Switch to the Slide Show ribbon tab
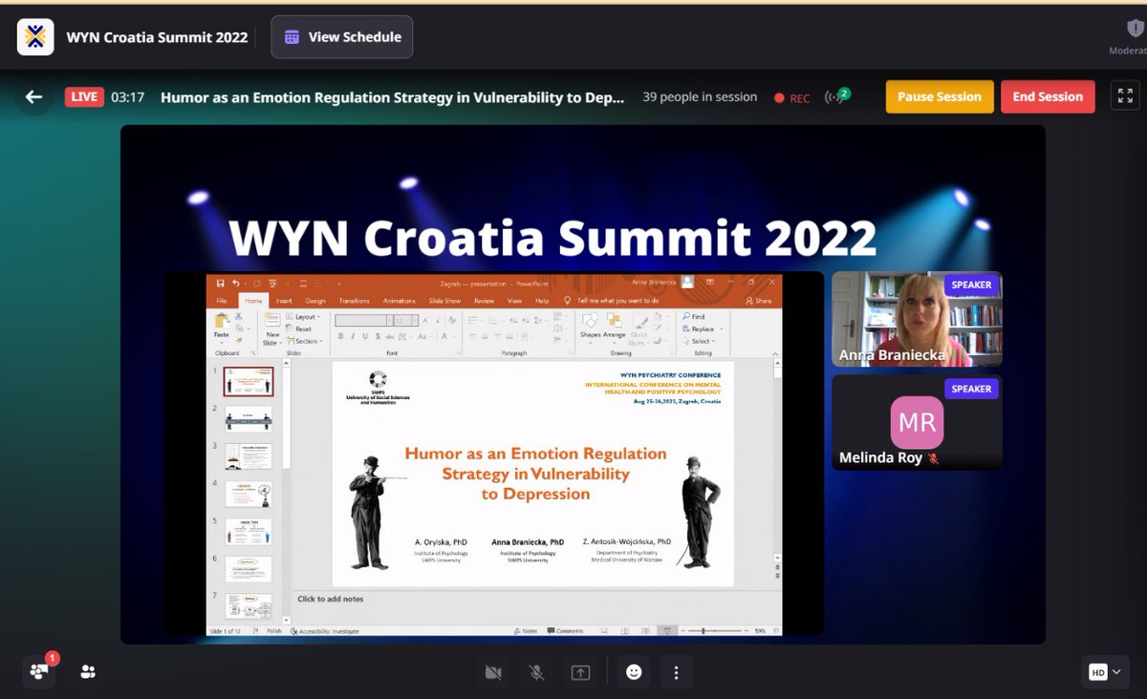This screenshot has width=1147, height=699. [x=444, y=301]
